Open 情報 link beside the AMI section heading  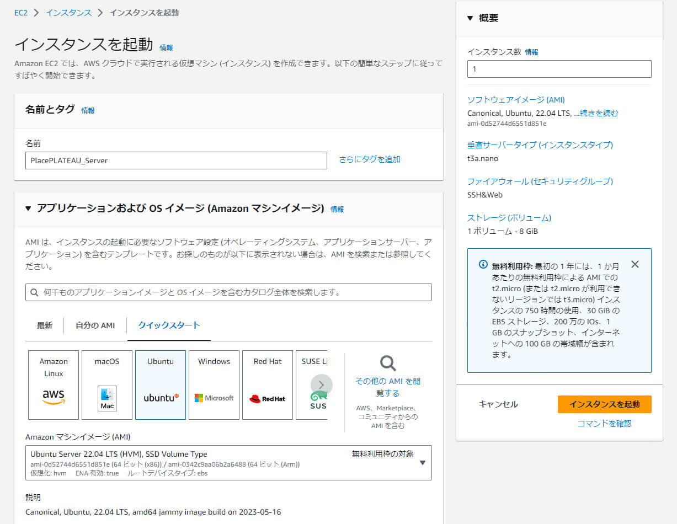(337, 209)
